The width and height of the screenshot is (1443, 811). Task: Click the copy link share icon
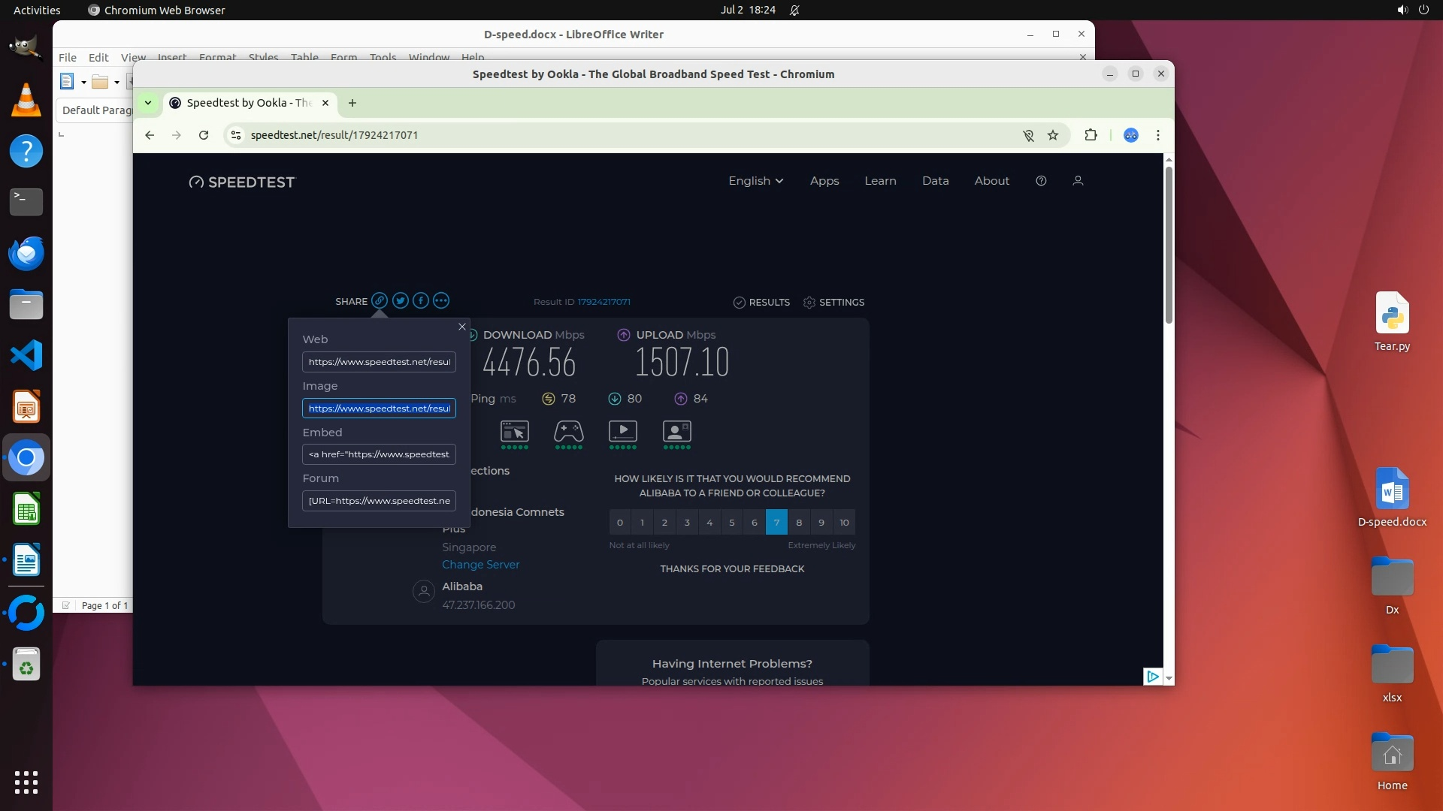[x=380, y=301]
